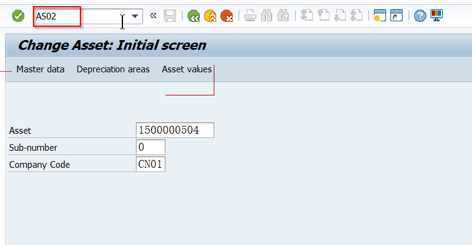Viewport: 472px width, 245px height.
Task: Click the Generate Shortcut icon
Action: 397,16
